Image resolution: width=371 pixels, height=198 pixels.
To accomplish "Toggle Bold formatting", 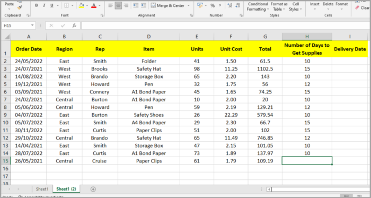I will [x=36, y=5].
